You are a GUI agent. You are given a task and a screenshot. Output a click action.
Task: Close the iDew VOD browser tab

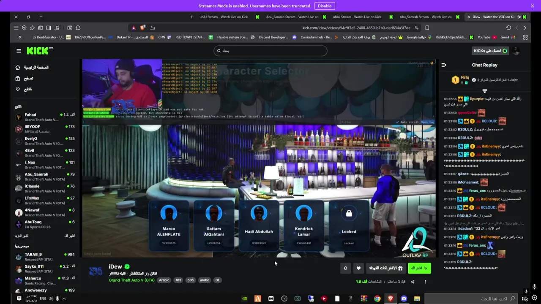click(468, 17)
